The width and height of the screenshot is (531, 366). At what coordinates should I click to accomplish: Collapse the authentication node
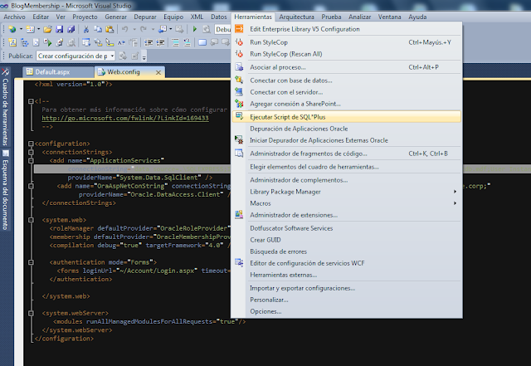point(31,262)
